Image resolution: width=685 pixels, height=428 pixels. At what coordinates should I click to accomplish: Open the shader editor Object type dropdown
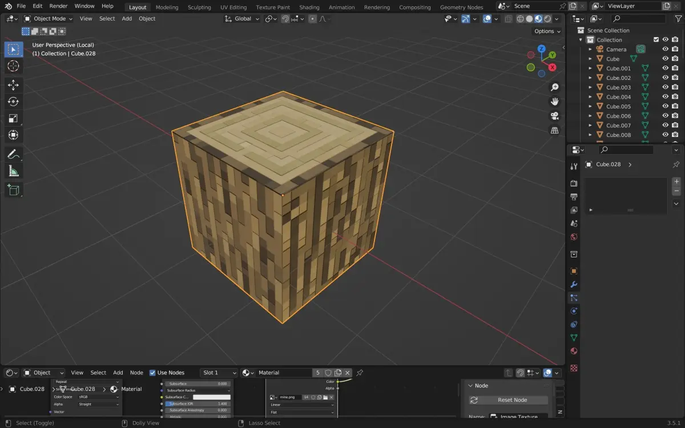click(44, 373)
